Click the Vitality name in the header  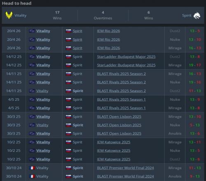[x=20, y=15]
